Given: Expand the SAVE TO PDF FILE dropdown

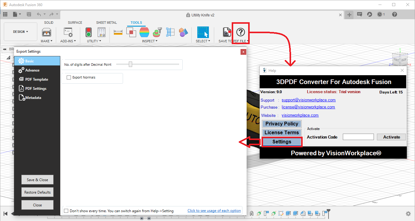Looking at the screenshot, I should (234, 41).
